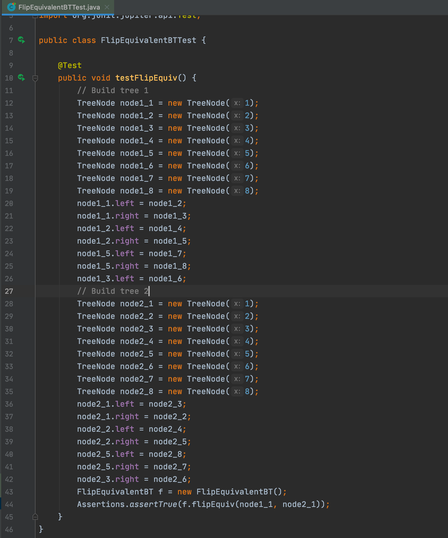Close the FlipEquivalentBTTest.java tab
Image resolution: width=448 pixels, height=538 pixels.
(107, 7)
